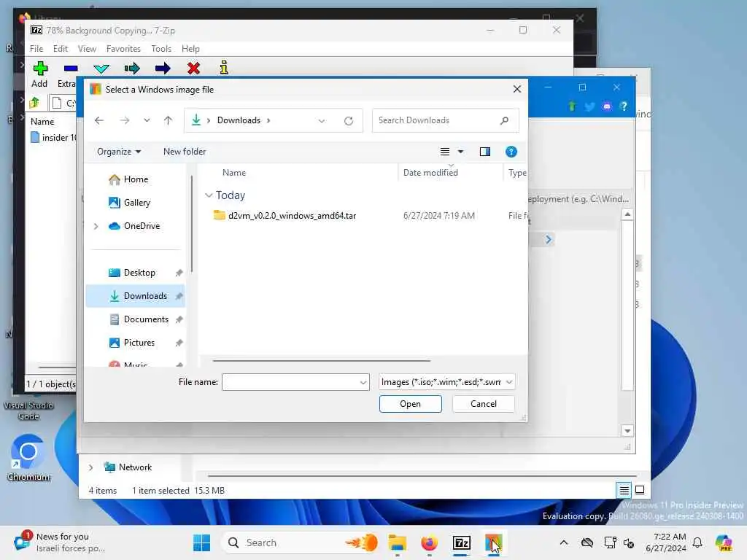Open the Chromium desktop shortcut
The height and width of the screenshot is (560, 747).
[x=28, y=458]
